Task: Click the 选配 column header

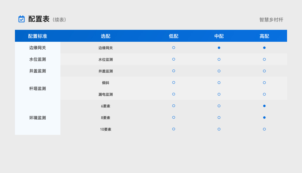Action: click(x=106, y=36)
